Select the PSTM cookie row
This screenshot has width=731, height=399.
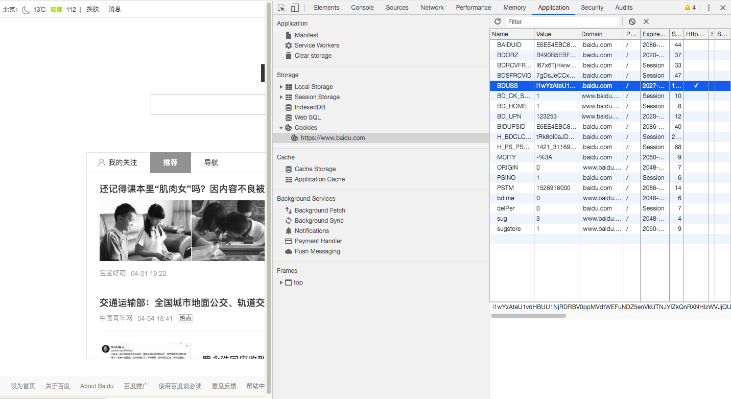[x=610, y=188]
